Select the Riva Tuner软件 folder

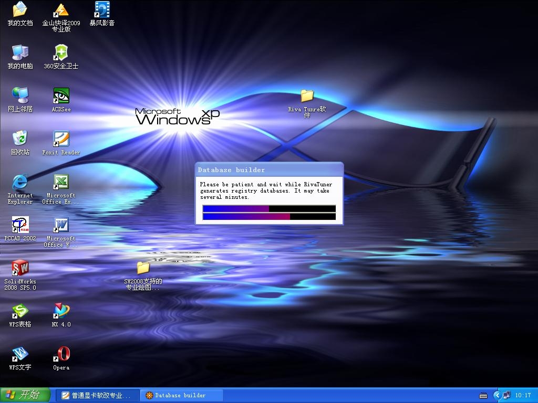click(x=307, y=103)
